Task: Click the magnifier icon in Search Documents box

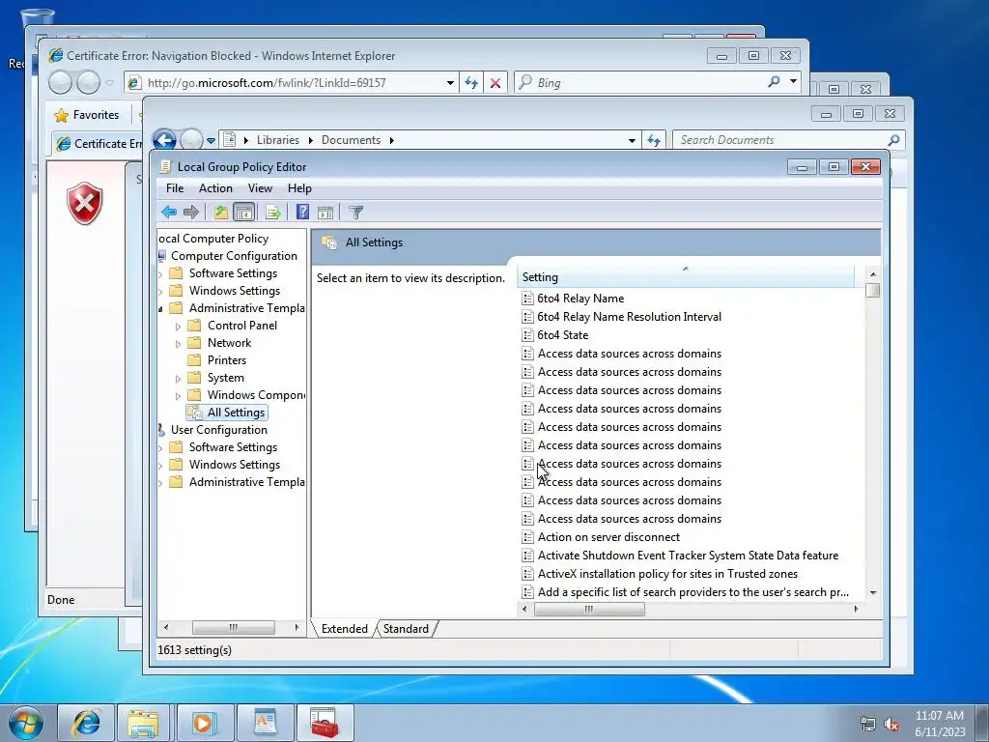Action: 893,140
